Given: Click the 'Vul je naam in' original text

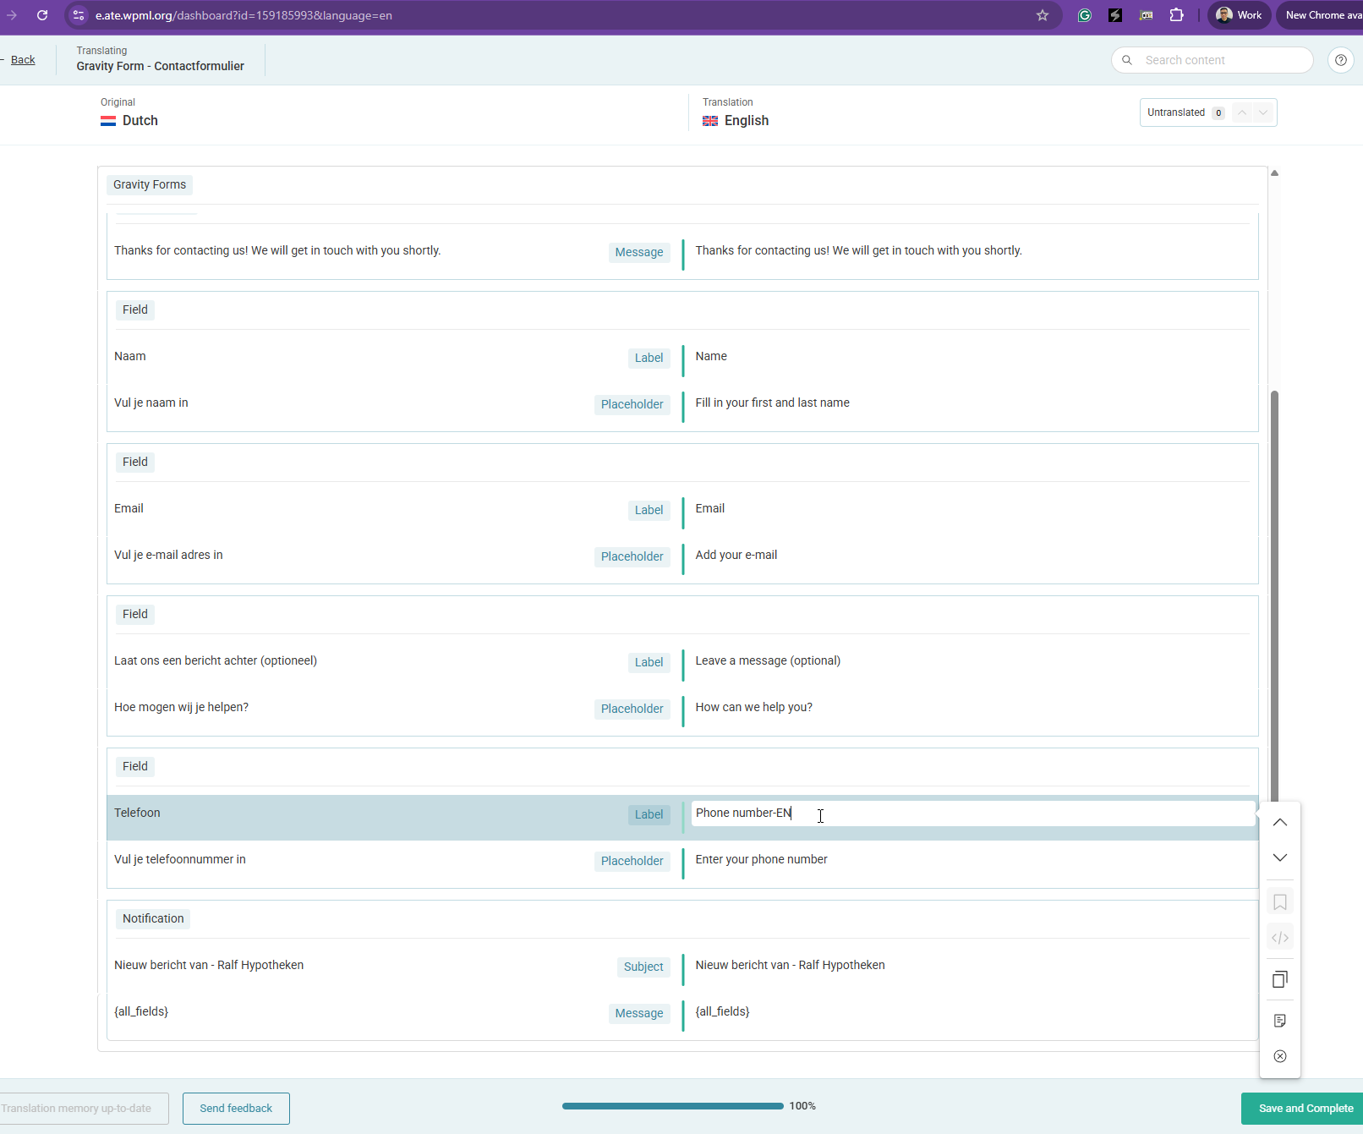Looking at the screenshot, I should tap(151, 403).
